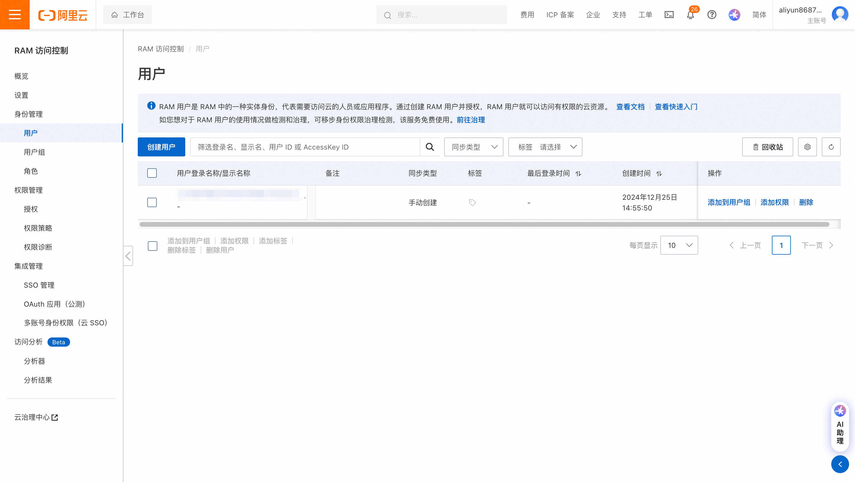Open the 标签 请选择 dropdown

[545, 147]
